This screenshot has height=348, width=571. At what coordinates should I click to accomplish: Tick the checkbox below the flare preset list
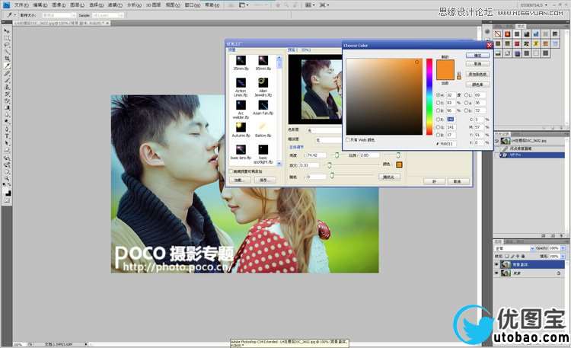coord(231,171)
